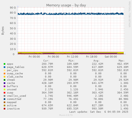Select the 'unused' legend label
This screenshot has width=132, height=118.
tap(12, 89)
